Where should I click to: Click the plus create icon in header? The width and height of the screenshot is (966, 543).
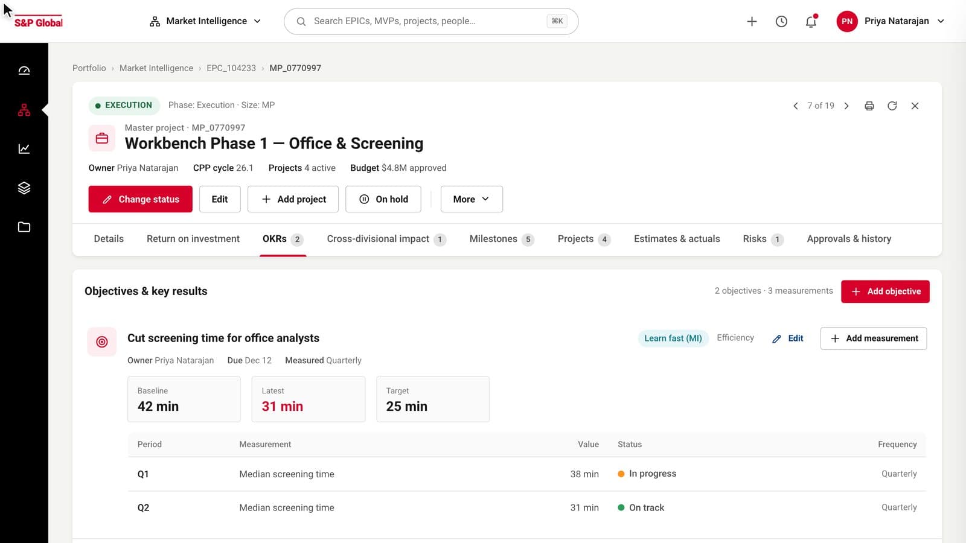(x=752, y=21)
